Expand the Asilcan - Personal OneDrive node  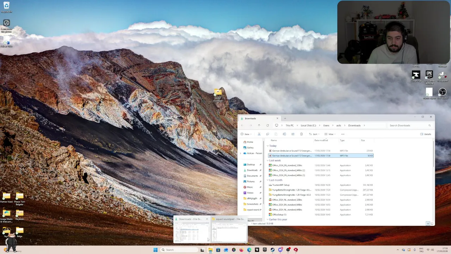pyautogui.click(x=240, y=153)
